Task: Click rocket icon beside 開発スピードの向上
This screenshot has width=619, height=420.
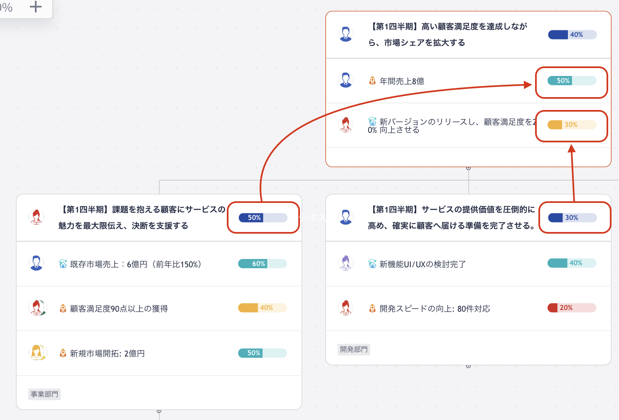Action: click(x=372, y=308)
